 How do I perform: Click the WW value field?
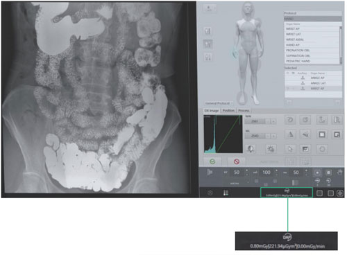point(255,121)
